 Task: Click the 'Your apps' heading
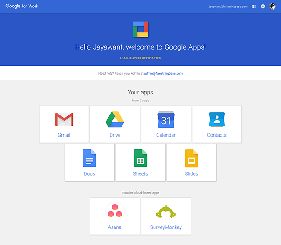[x=140, y=92]
